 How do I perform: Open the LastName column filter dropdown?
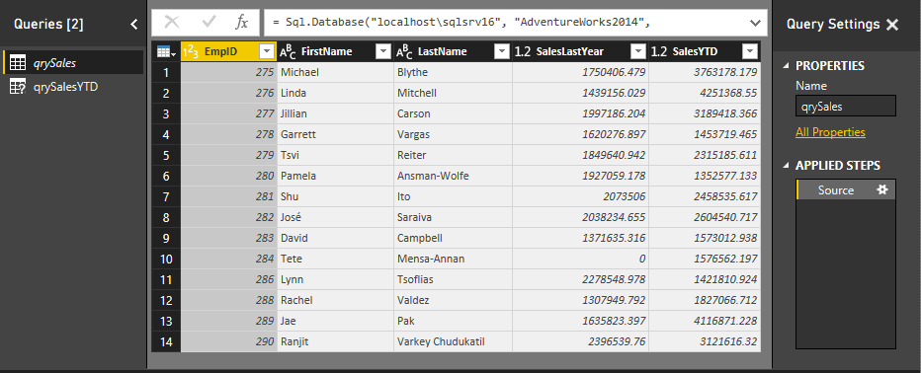pos(502,51)
